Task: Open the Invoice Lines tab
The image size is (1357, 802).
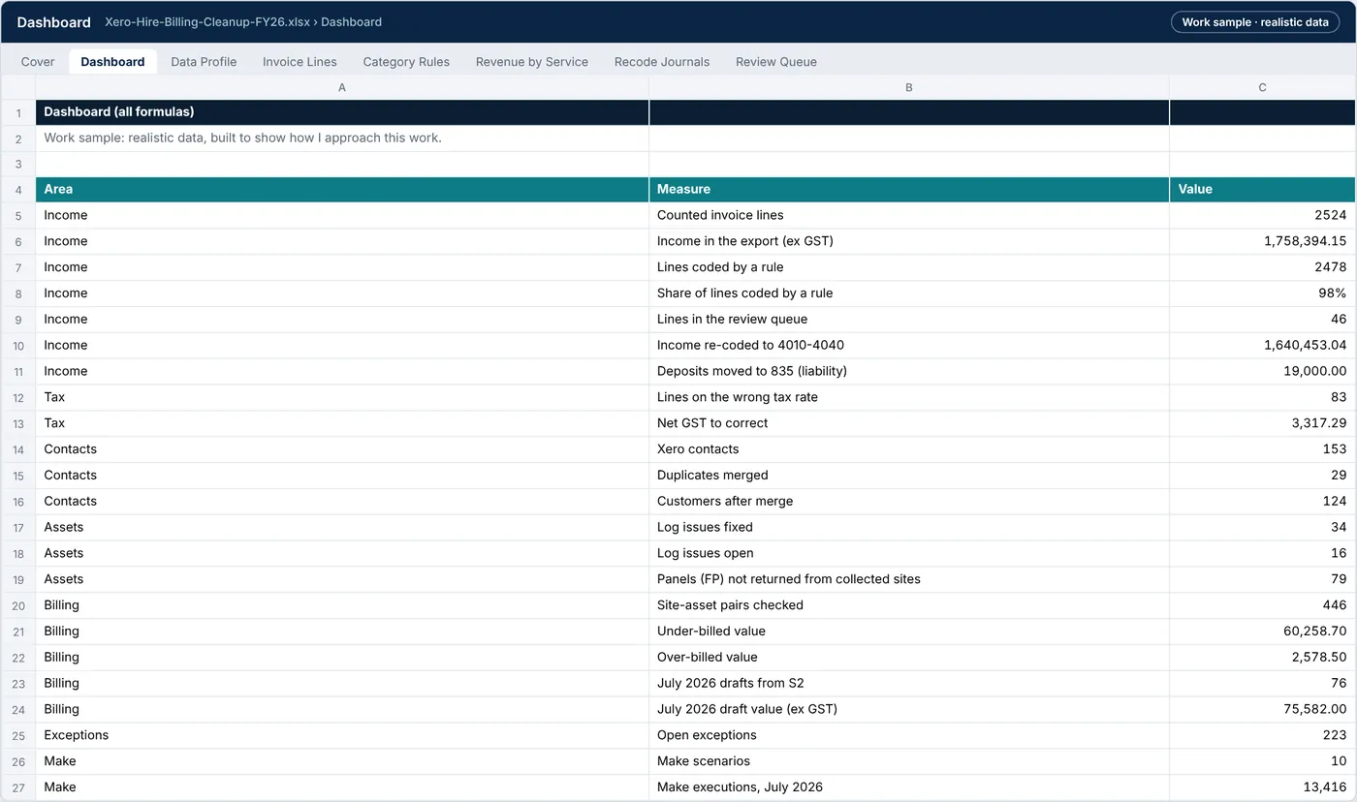Action: [300, 62]
